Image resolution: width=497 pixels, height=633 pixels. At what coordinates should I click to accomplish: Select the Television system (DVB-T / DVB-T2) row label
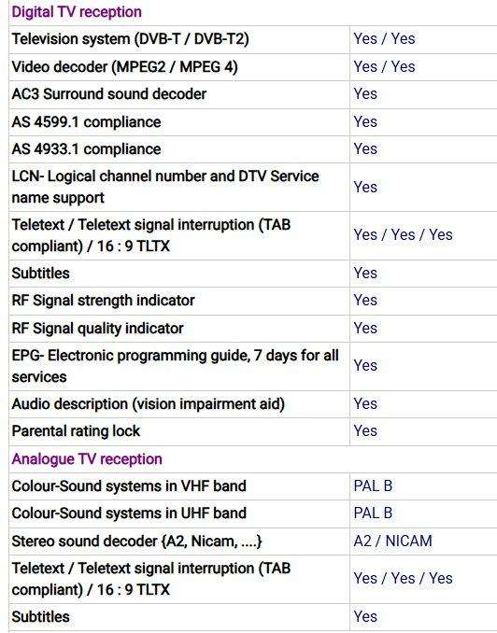[130, 39]
